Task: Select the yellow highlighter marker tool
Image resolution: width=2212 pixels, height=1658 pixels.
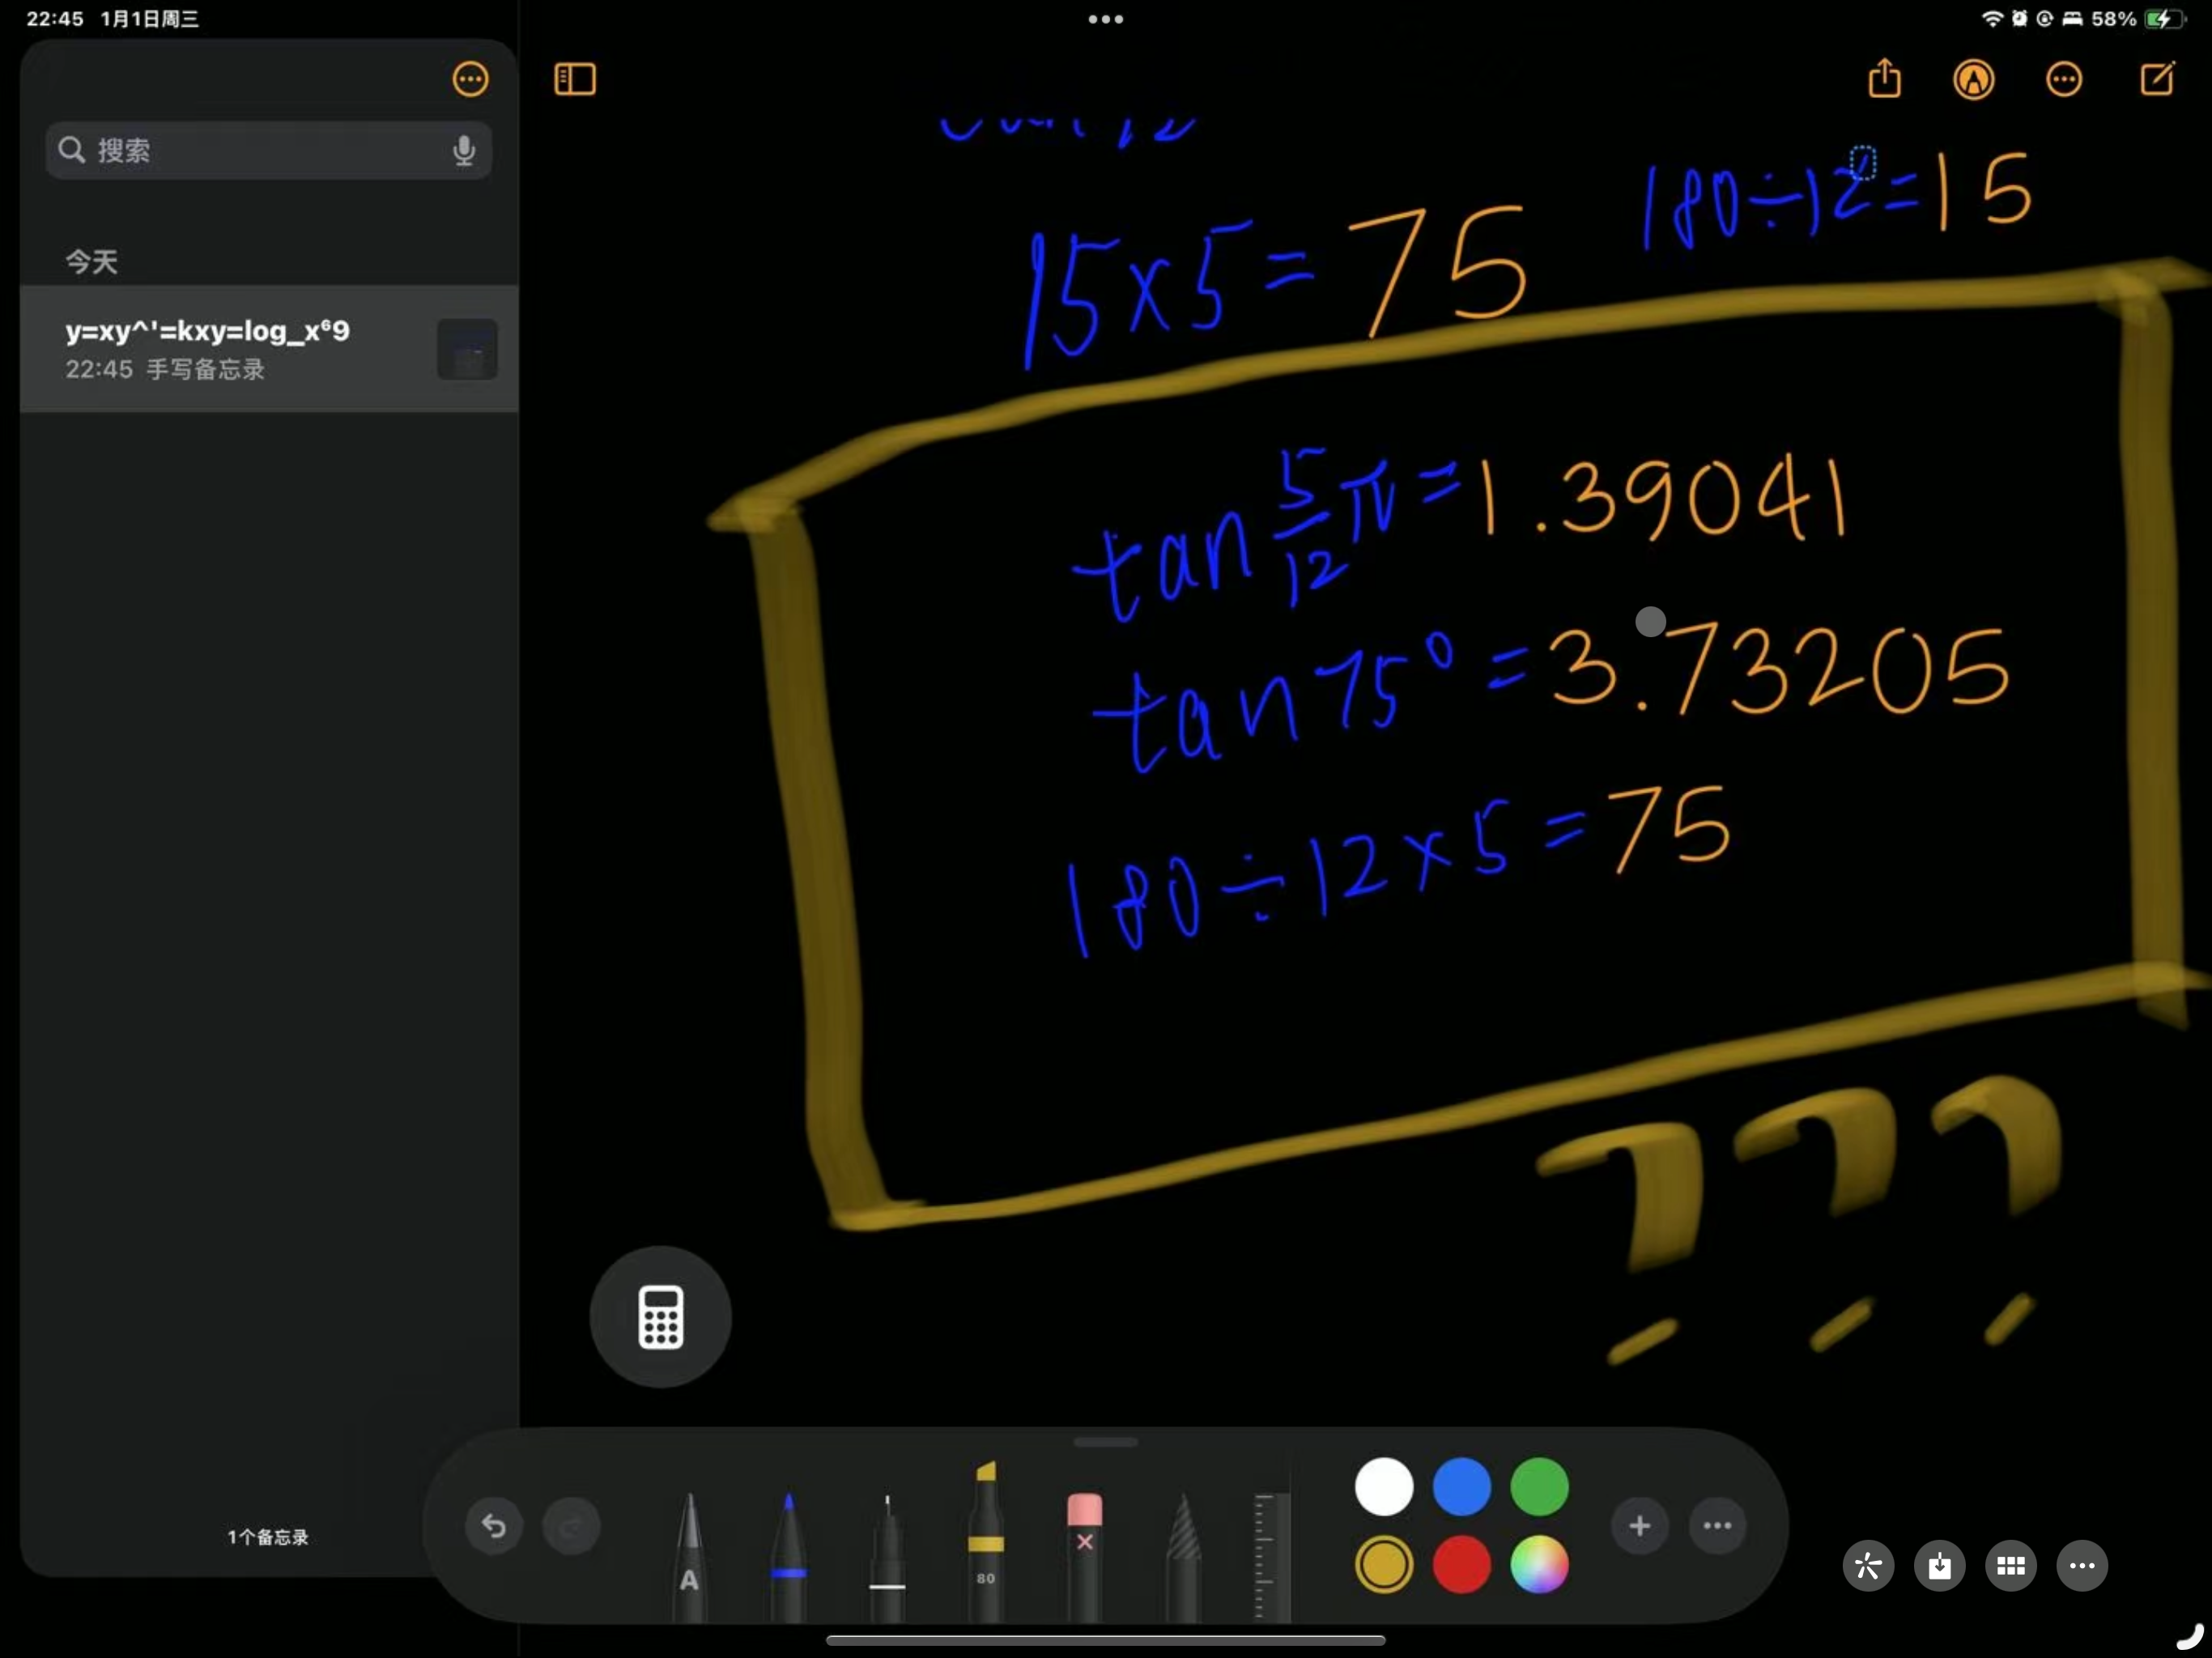Action: (x=985, y=1540)
